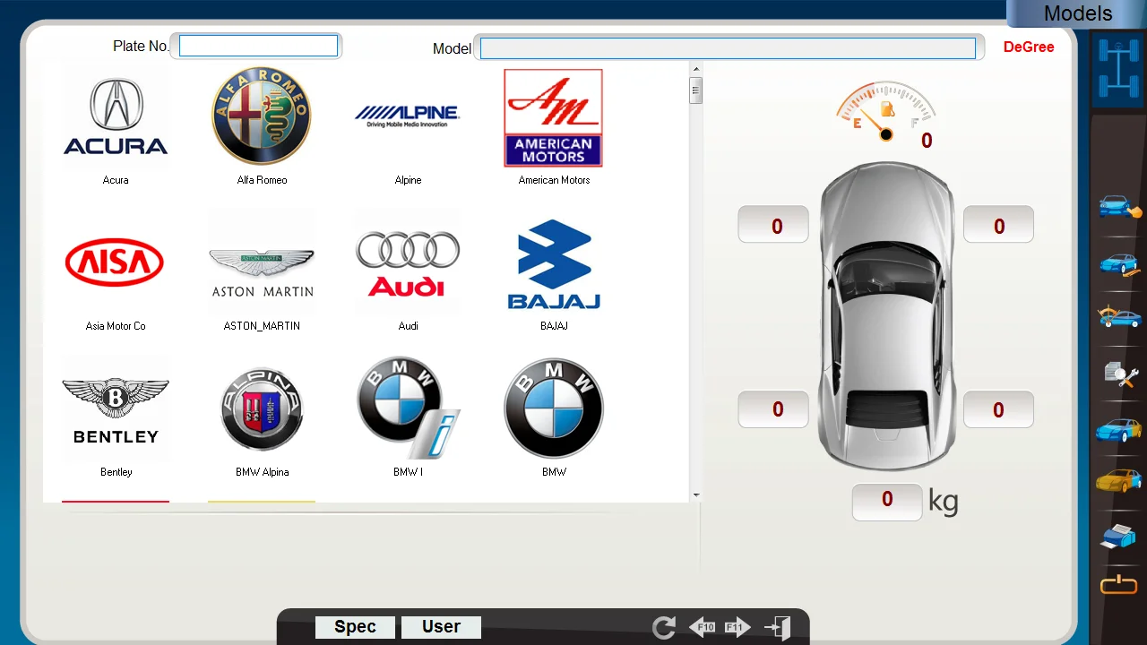Click the car on lift icon
1147x645 pixels.
tap(1119, 264)
